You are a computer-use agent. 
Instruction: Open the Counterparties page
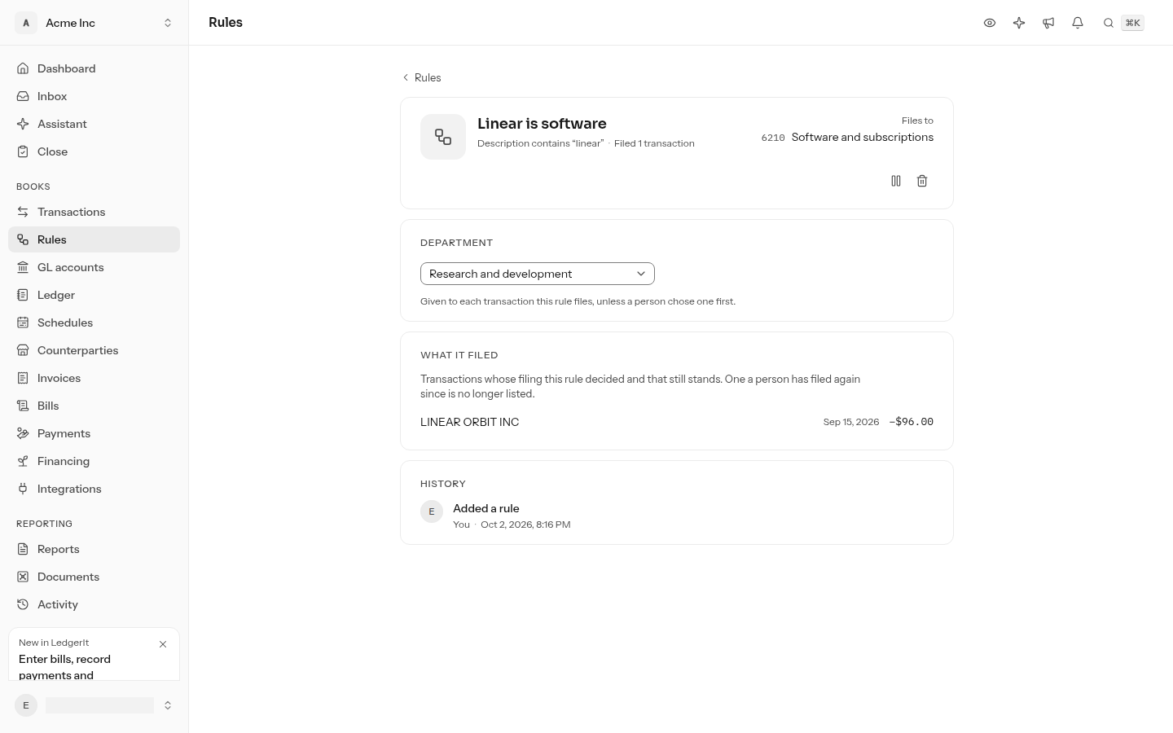click(x=94, y=350)
